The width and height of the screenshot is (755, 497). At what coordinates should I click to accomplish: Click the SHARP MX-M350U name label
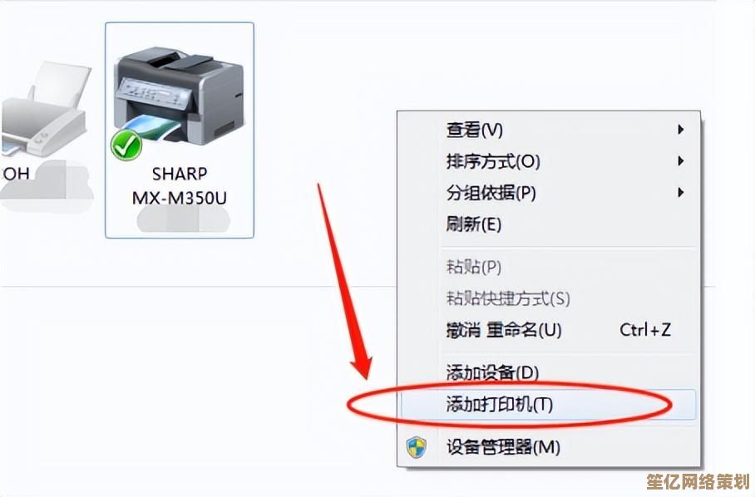179,185
